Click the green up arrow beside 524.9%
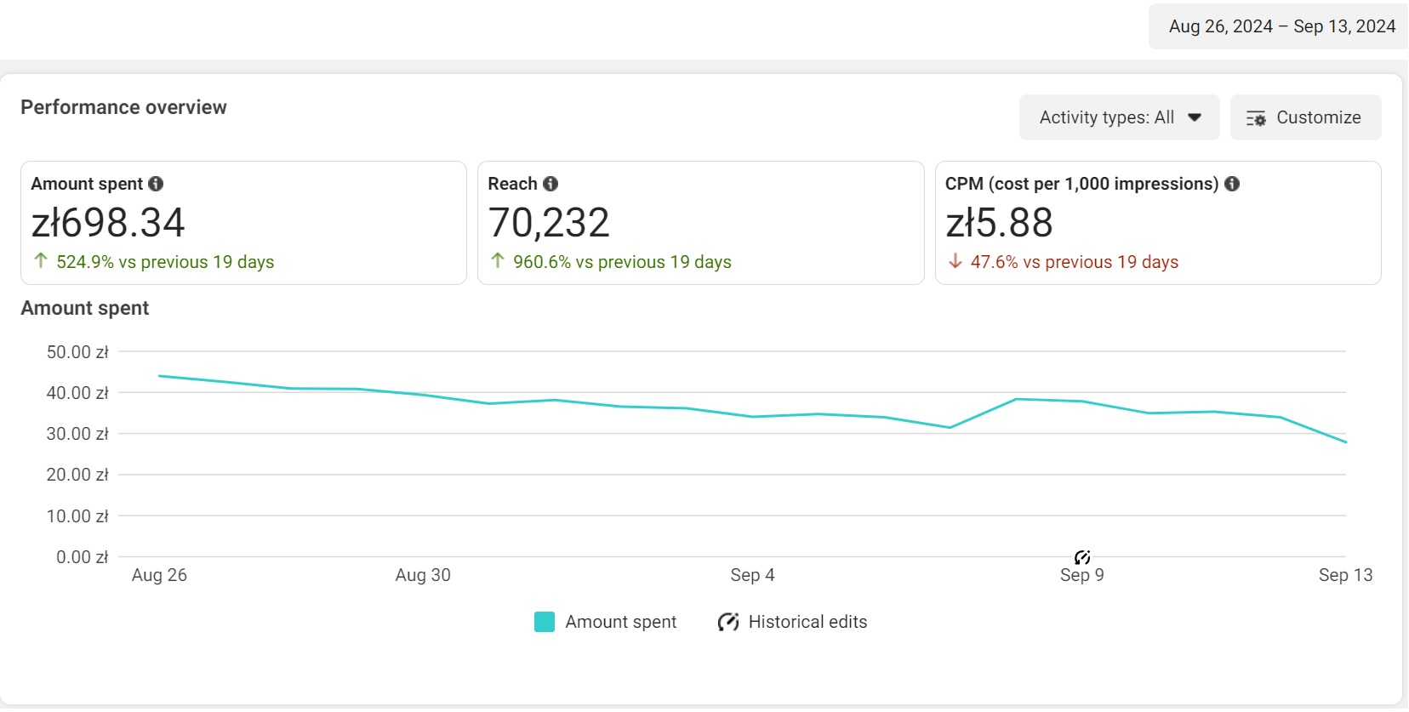This screenshot has width=1409, height=712. tap(41, 260)
